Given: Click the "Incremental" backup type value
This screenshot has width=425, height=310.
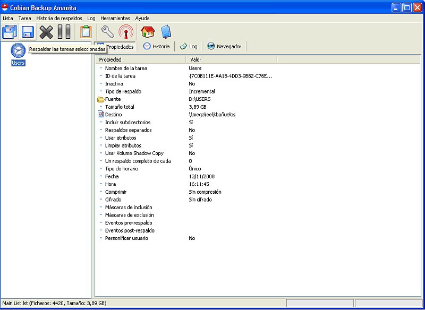Looking at the screenshot, I should (202, 91).
